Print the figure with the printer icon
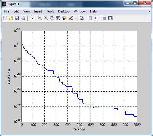Viewport: 153px width, 136px height. 23,18
